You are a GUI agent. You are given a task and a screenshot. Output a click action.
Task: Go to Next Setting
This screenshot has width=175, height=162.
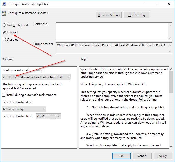136,15
